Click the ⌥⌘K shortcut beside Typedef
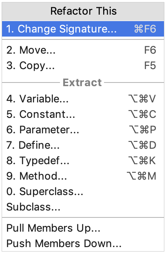This screenshot has height=254, width=166. 142,161
